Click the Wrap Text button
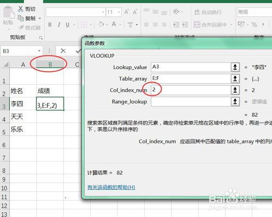The width and height of the screenshot is (272, 217). [208, 12]
